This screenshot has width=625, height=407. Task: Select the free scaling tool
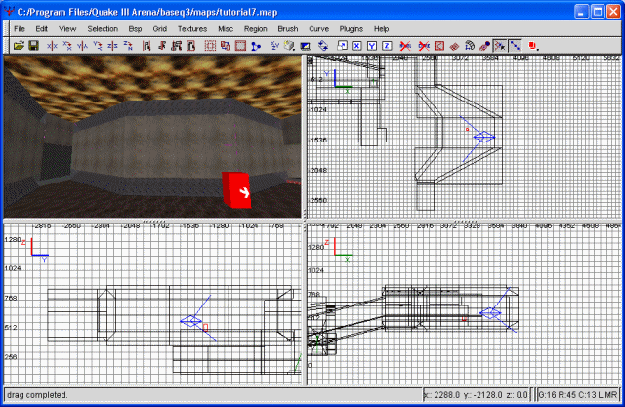pos(342,46)
